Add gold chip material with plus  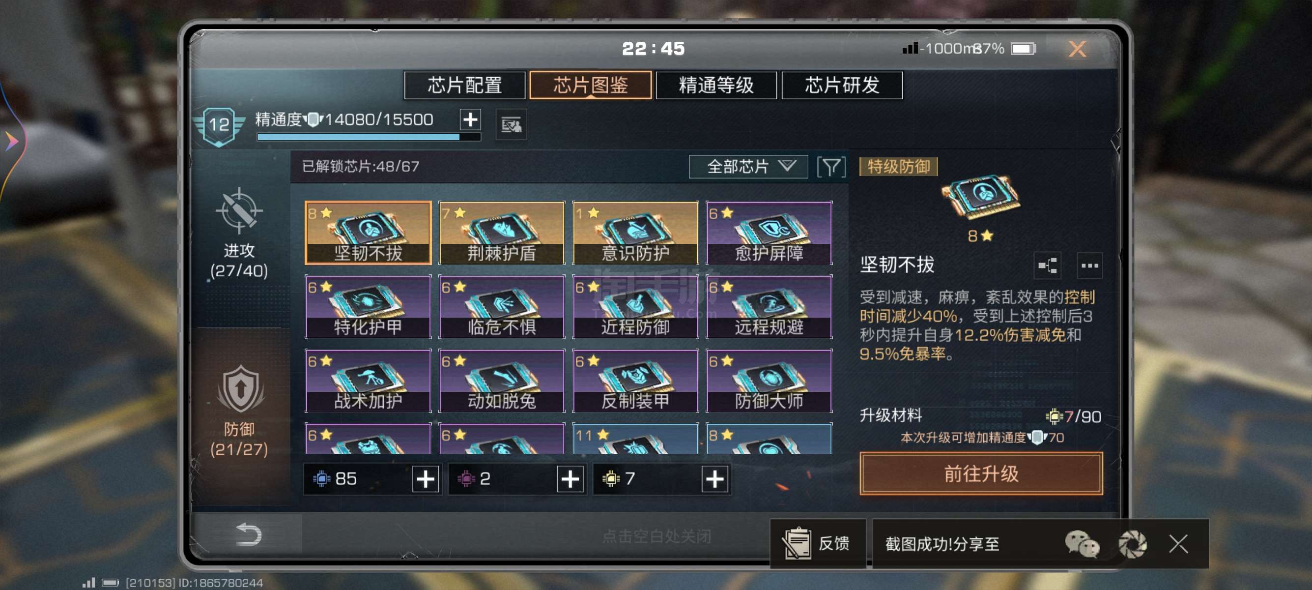[714, 479]
